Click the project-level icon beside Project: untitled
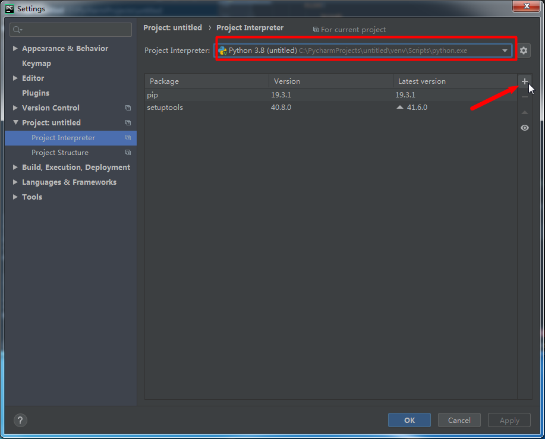This screenshot has width=545, height=439. 128,122
